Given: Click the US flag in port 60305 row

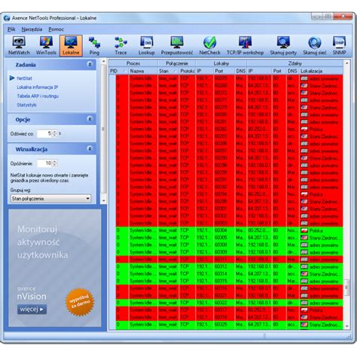Looking at the screenshot, I should (304, 237).
